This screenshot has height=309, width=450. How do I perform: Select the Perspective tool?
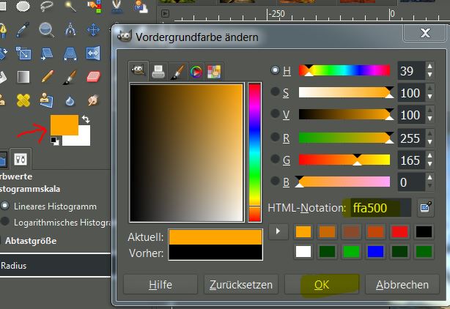(x=70, y=53)
